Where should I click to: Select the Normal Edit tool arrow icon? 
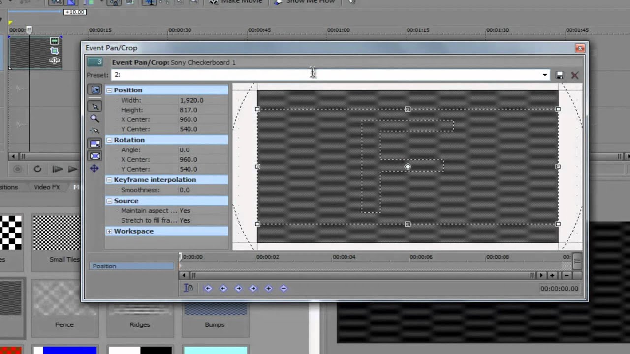pyautogui.click(x=95, y=106)
